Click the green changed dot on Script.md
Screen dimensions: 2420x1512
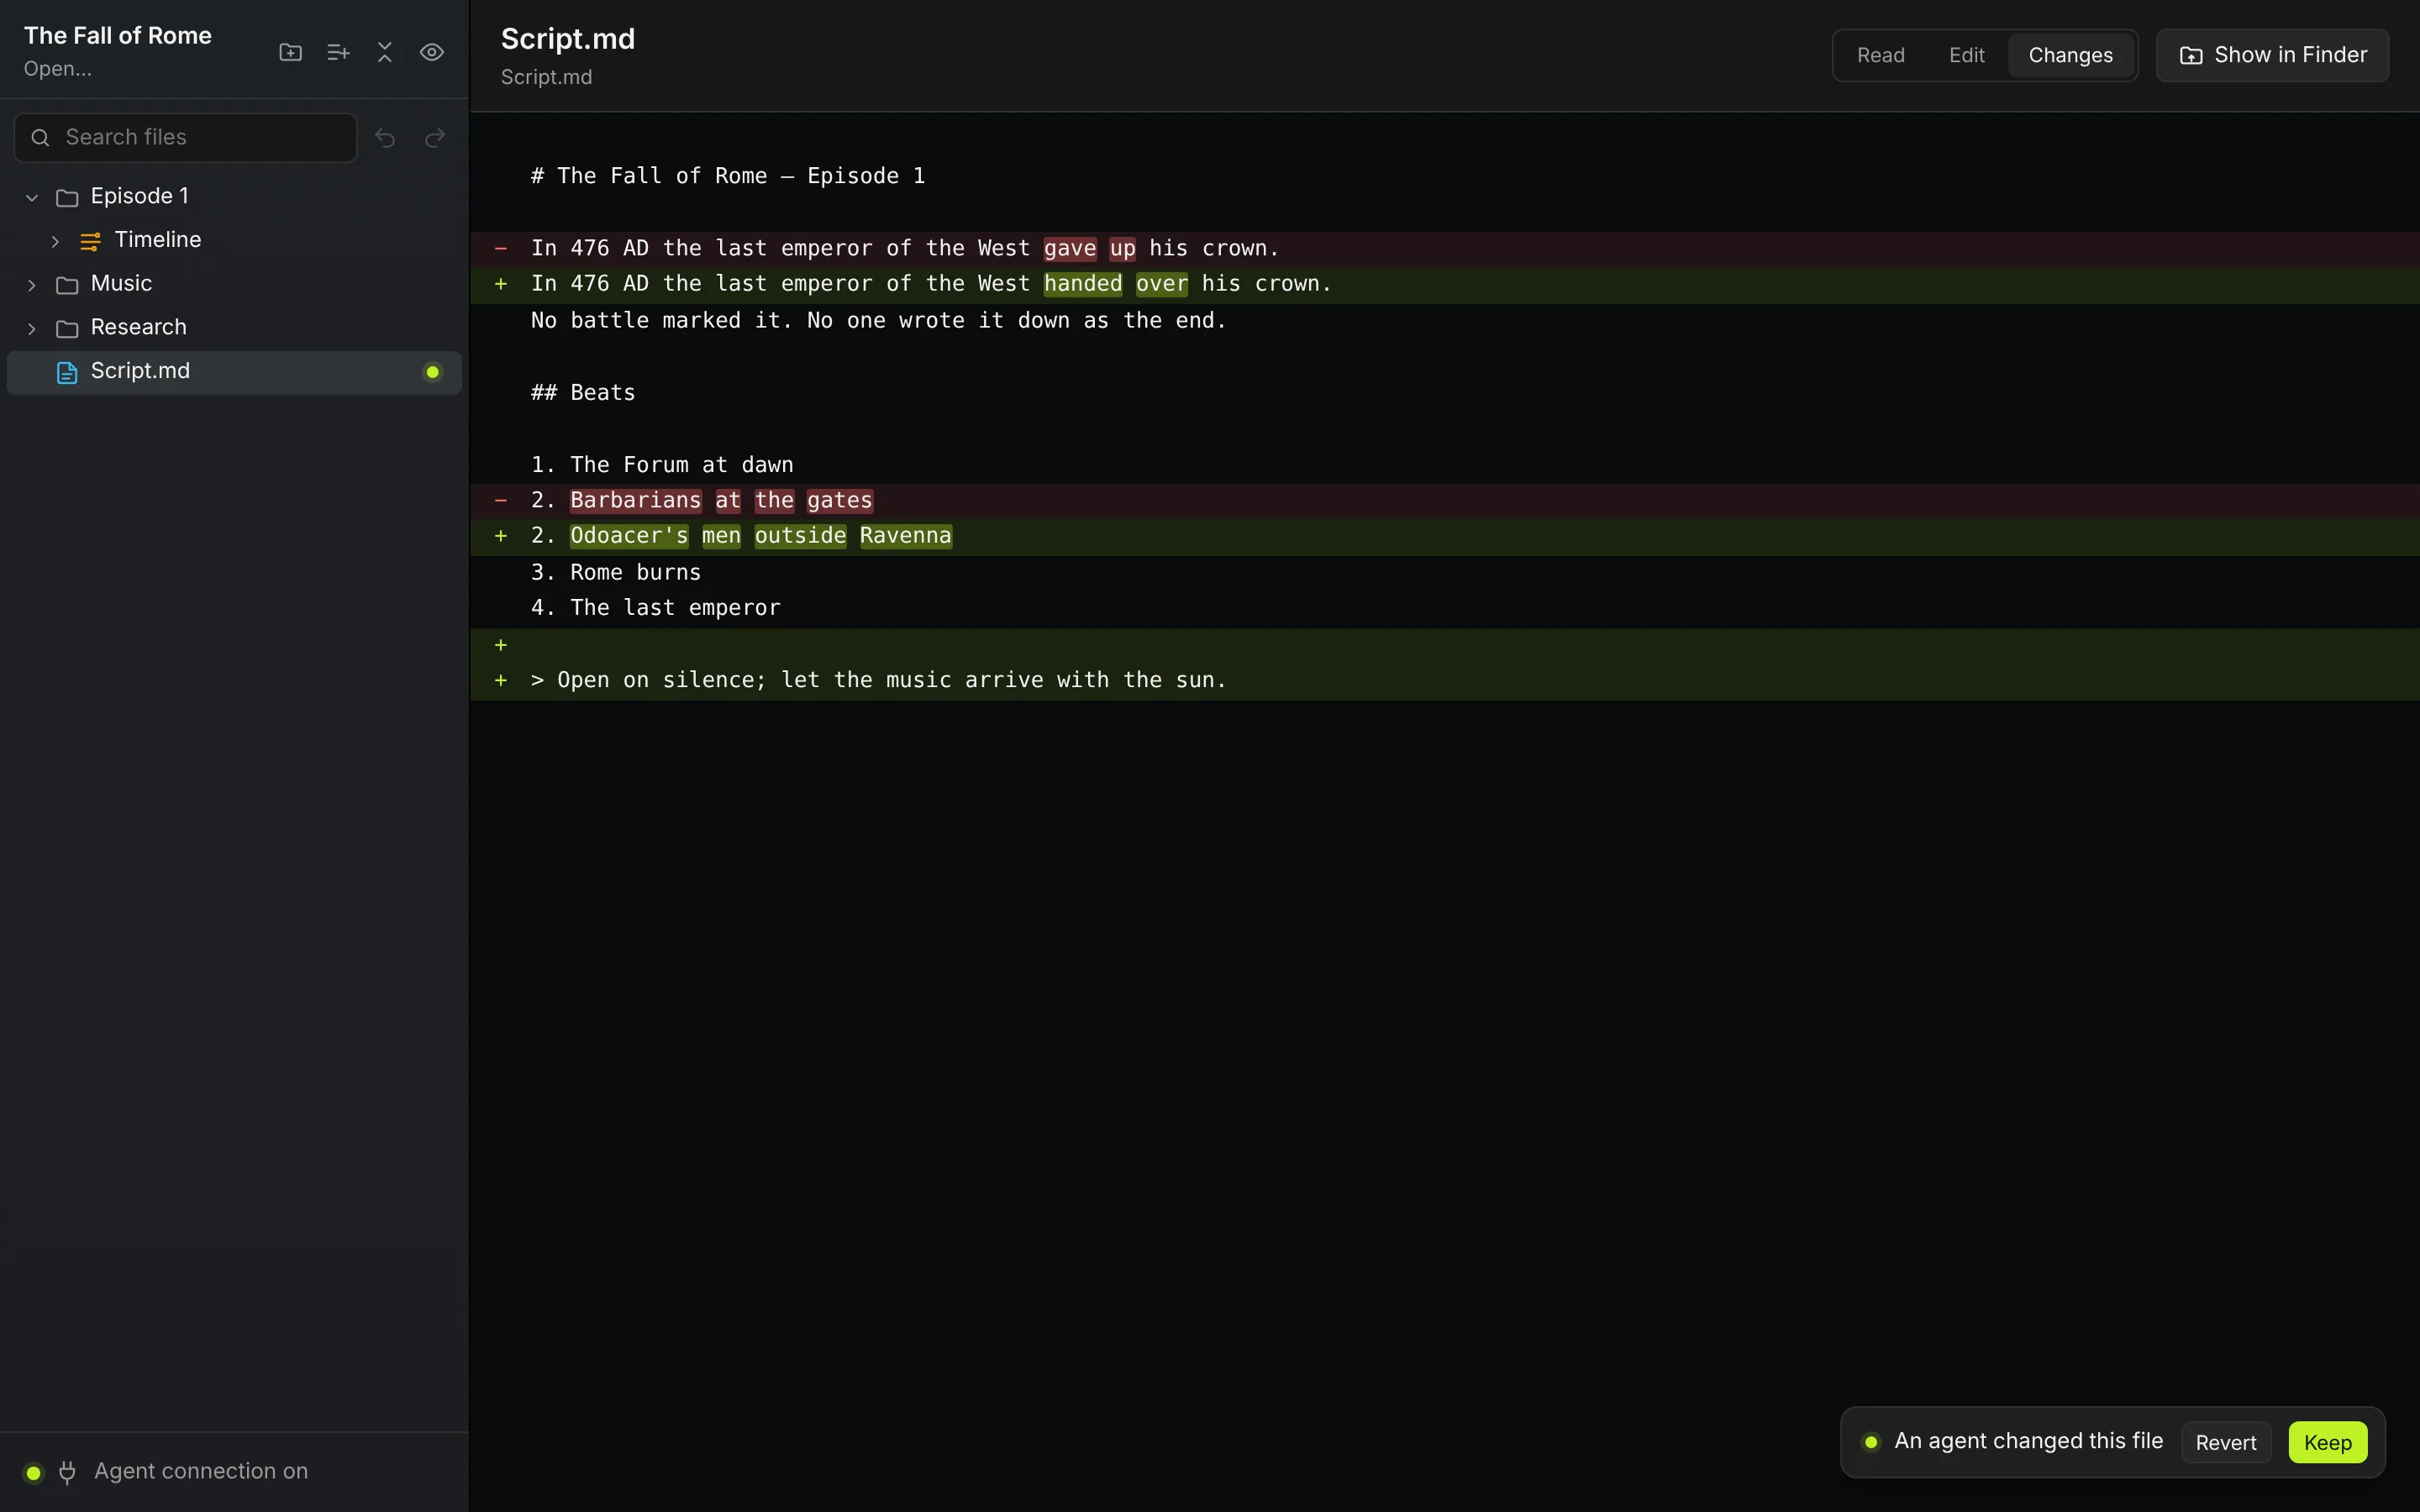[x=433, y=372]
